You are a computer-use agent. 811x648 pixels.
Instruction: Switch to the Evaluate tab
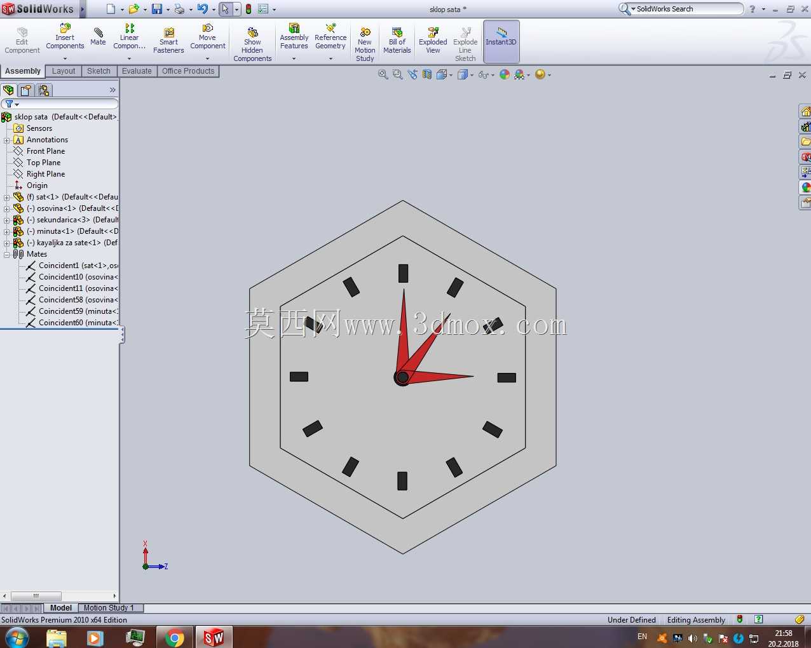137,71
